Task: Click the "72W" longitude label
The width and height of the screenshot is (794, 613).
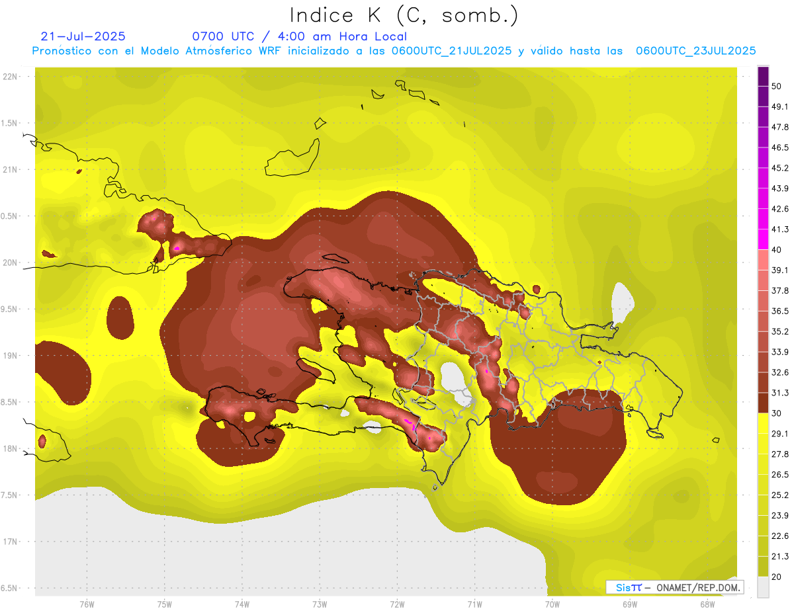Action: (x=397, y=604)
